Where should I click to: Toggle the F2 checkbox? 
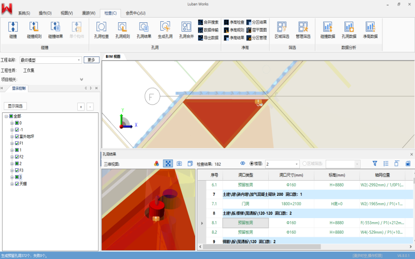pos(17,157)
